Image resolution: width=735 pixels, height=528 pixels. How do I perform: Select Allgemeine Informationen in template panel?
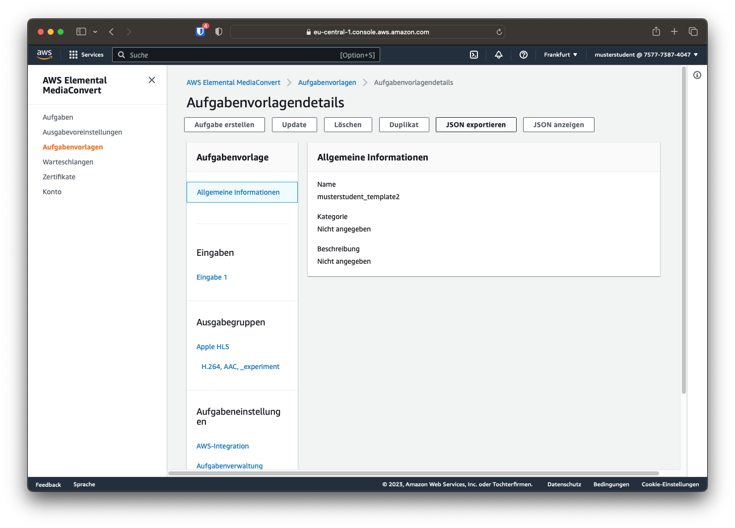(x=242, y=192)
